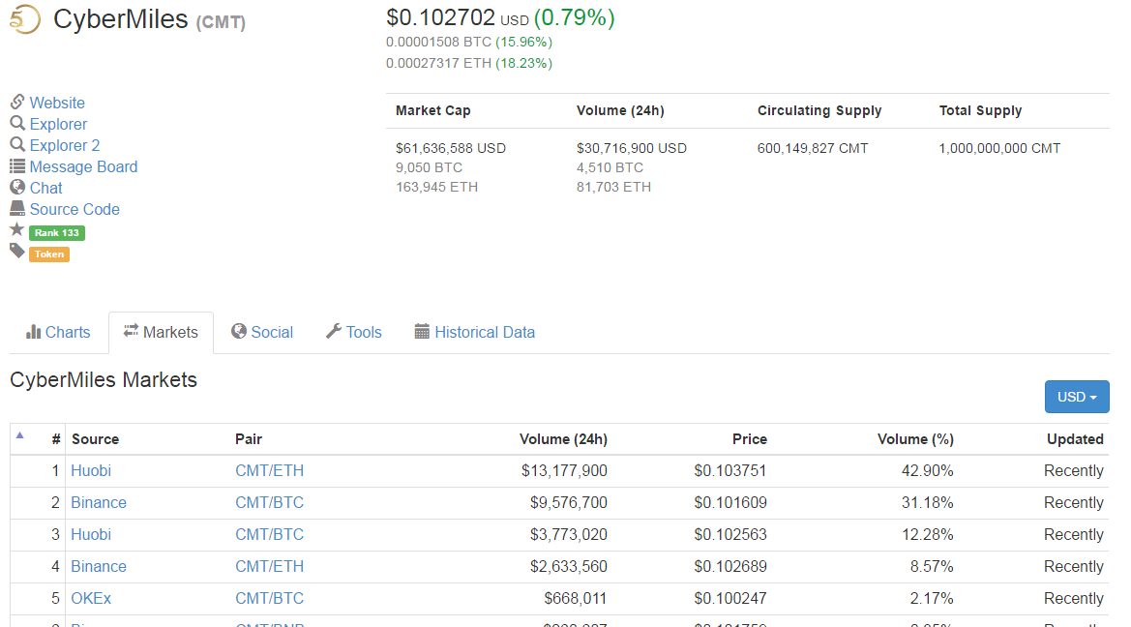Viewport: 1131px width, 627px height.
Task: Visit the Message Board link
Action: [x=83, y=166]
